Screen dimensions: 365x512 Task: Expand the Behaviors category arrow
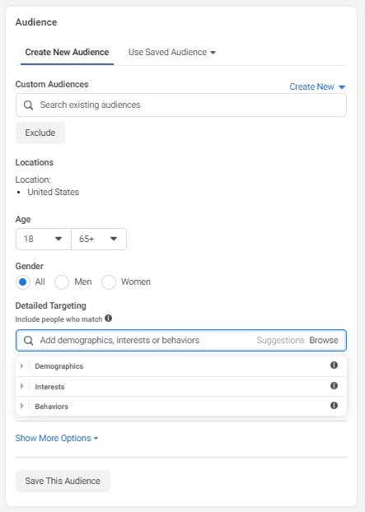click(22, 406)
